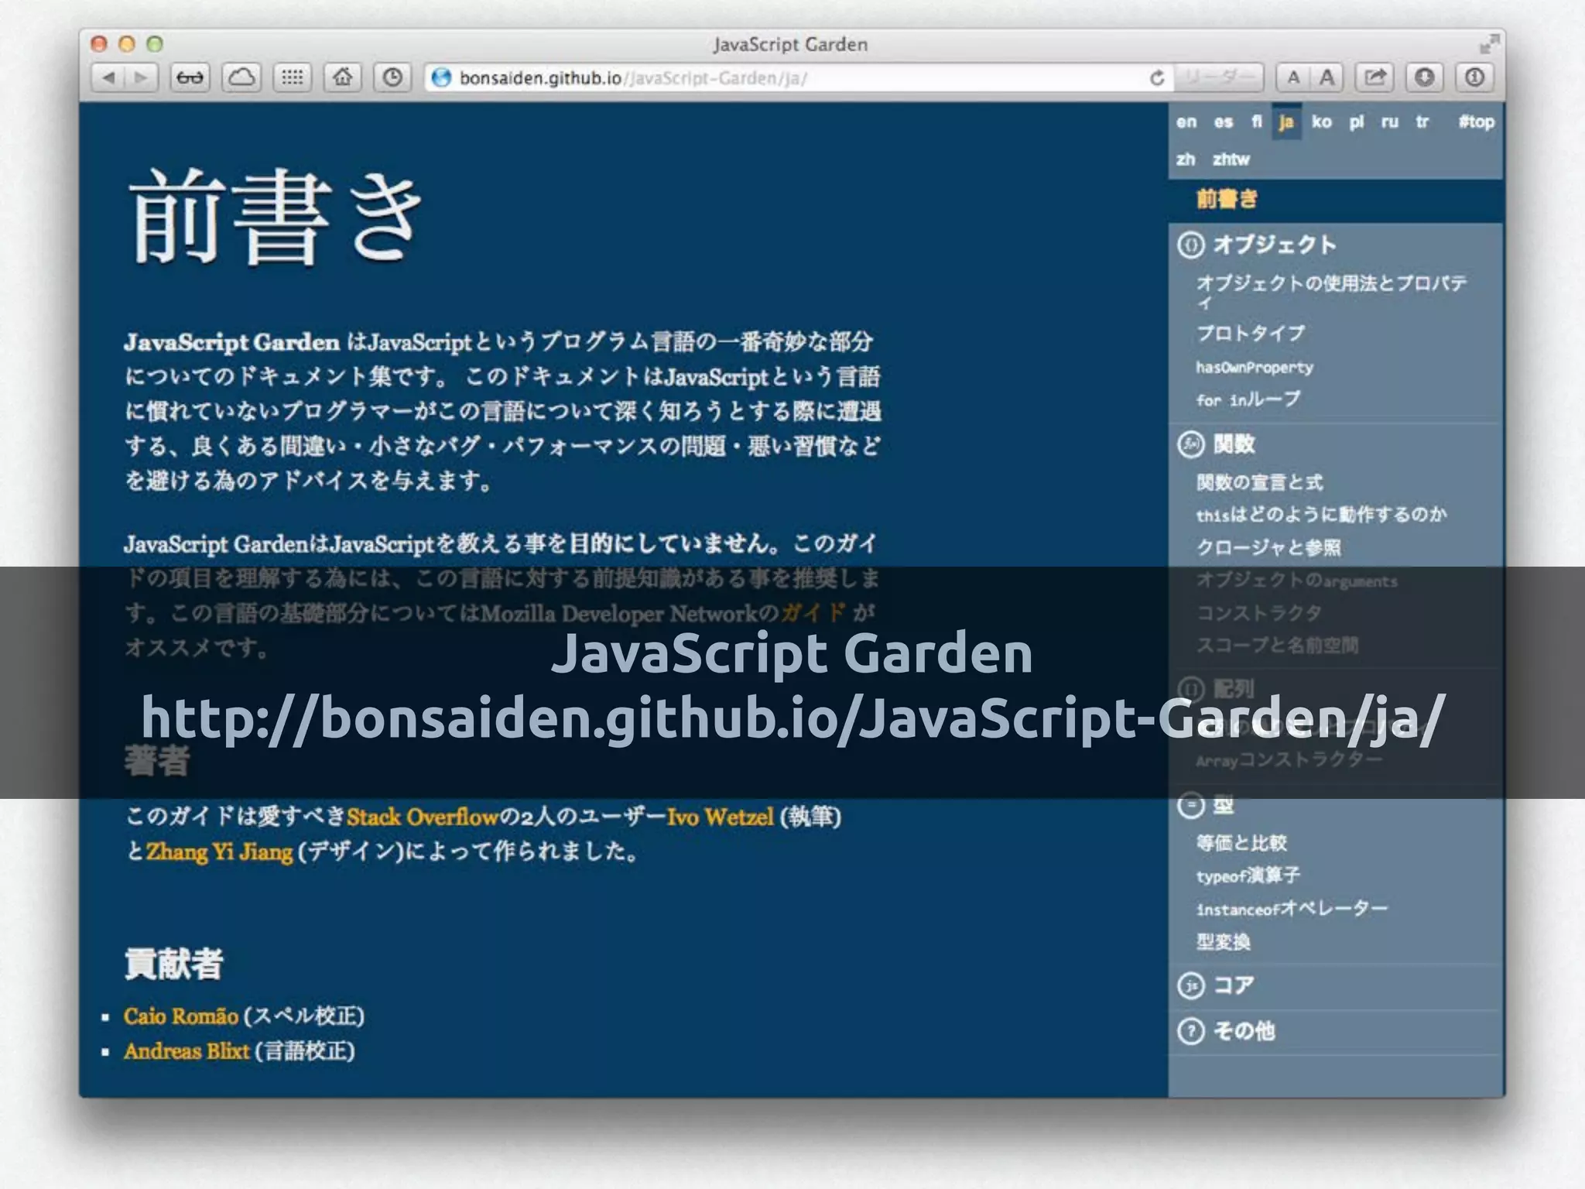Open Reading List glasses icon
The height and width of the screenshot is (1189, 1585).
pos(190,77)
